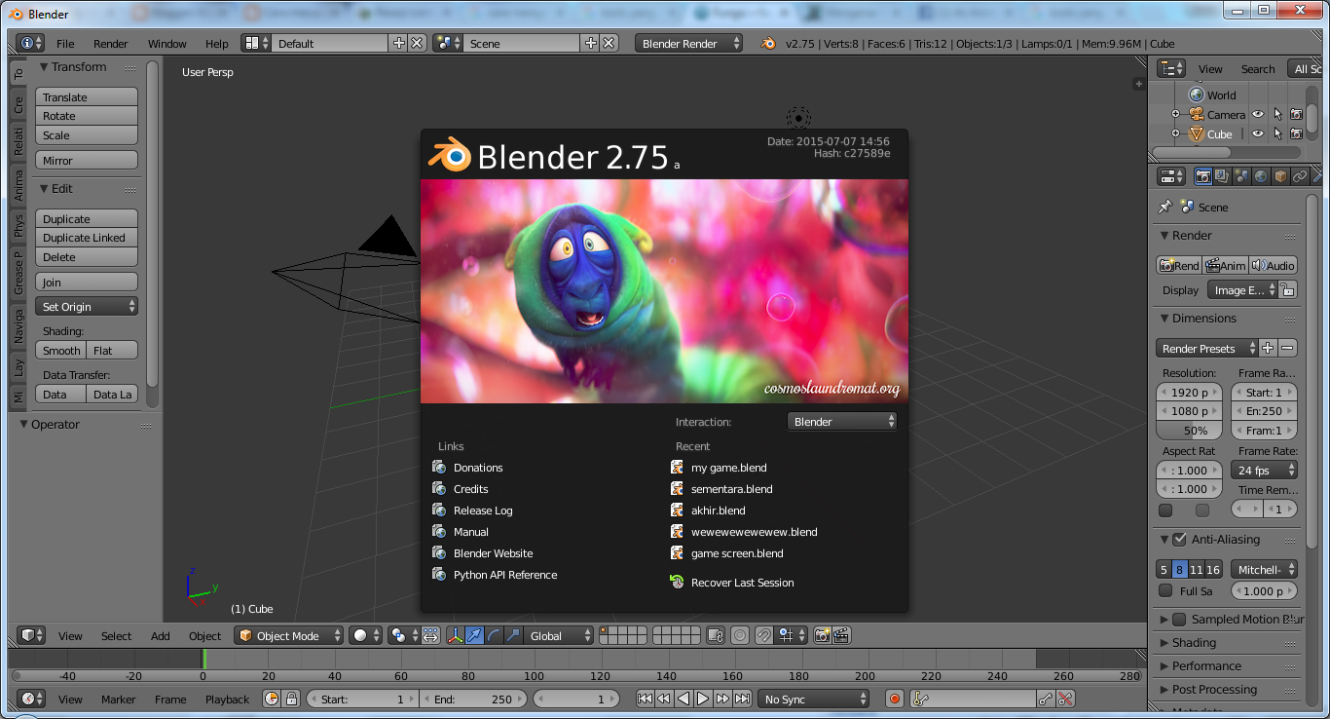Enable the Sampled Motion Blur checkbox

(1180, 619)
